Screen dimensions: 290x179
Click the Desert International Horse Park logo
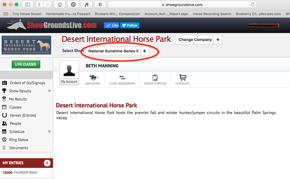[x=26, y=45]
